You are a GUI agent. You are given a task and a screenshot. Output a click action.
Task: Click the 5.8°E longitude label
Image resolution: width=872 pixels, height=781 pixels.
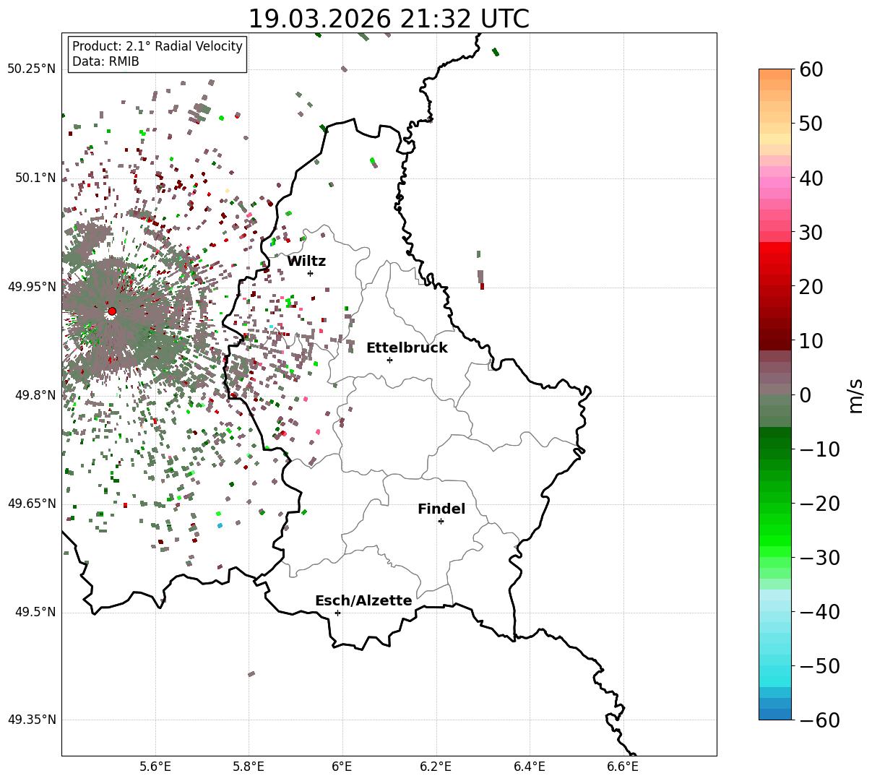tap(249, 767)
